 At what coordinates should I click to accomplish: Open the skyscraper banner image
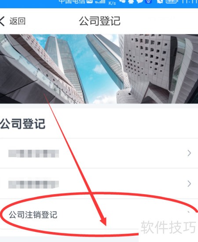click(x=99, y=69)
